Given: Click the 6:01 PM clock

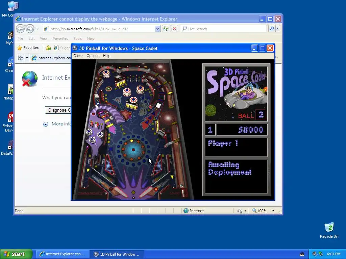Looking at the screenshot, I should tap(333, 254).
